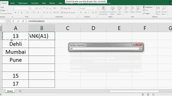172x96 pixels.
Task: Click the Align Left icon
Action: click(x=44, y=13)
